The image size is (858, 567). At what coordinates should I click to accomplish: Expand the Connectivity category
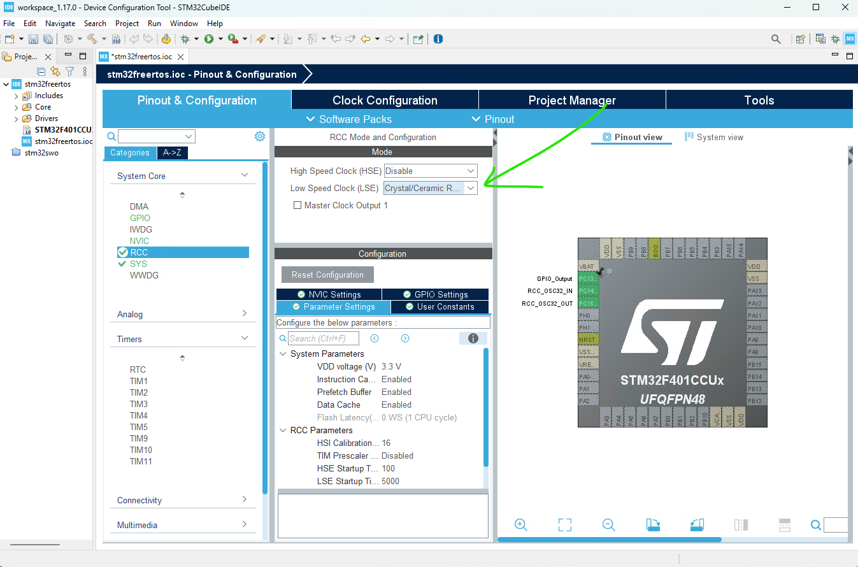pos(244,499)
